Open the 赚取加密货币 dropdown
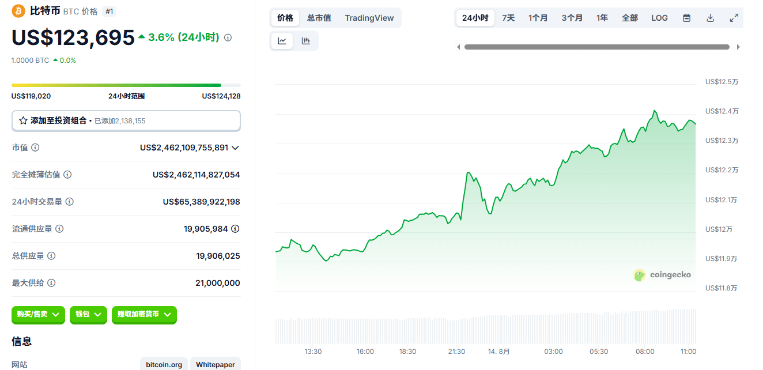763x370 pixels. tap(144, 315)
